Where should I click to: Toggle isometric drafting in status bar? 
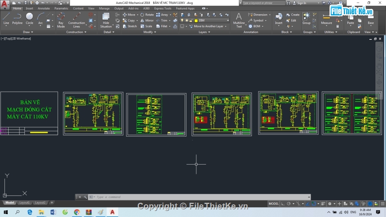[298, 204]
